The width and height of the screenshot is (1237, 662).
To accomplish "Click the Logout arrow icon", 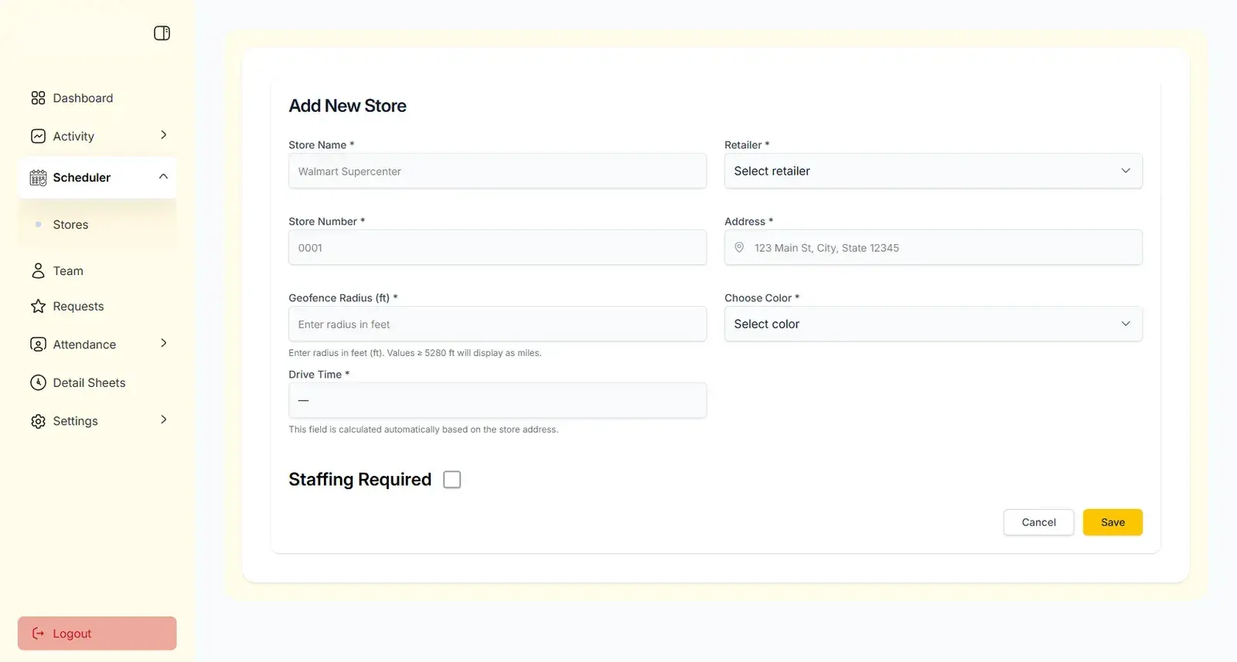I will tap(38, 633).
